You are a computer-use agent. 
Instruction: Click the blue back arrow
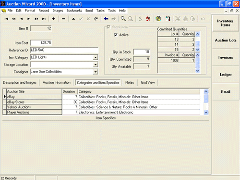pyautogui.click(x=106, y=19)
